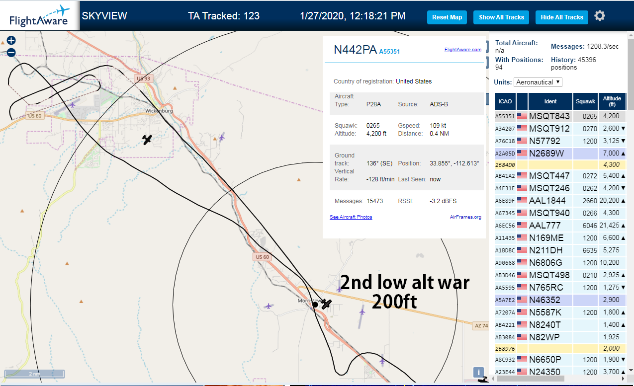The height and width of the screenshot is (386, 634).
Task: Select the MSQT843 aircraft row
Action: (x=560, y=116)
